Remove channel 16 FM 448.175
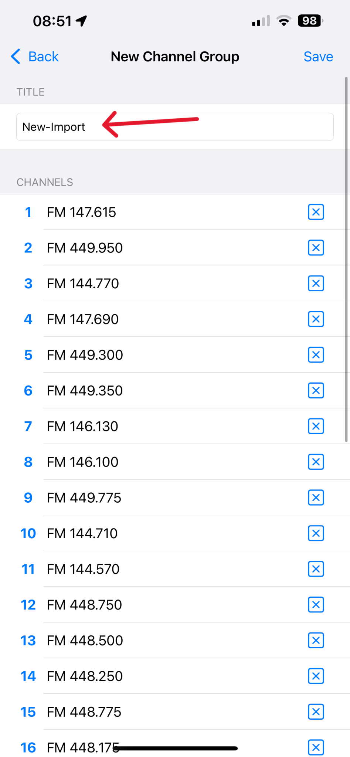Image resolution: width=350 pixels, height=757 pixels. 316,747
